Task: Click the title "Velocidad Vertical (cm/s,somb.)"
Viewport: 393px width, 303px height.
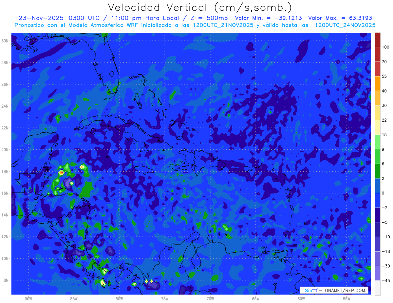Action: (x=200, y=8)
